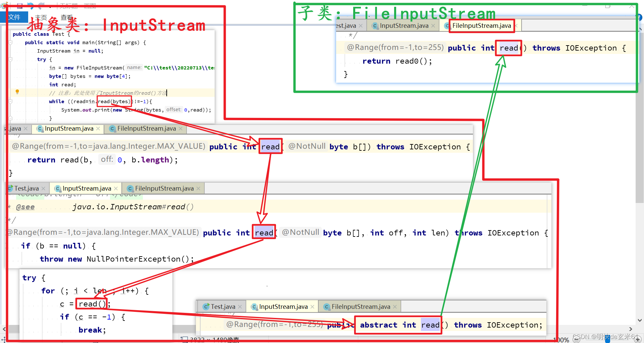This screenshot has width=644, height=343.
Task: Switch to the 查看 ribbon tab
Action: pyautogui.click(x=67, y=17)
